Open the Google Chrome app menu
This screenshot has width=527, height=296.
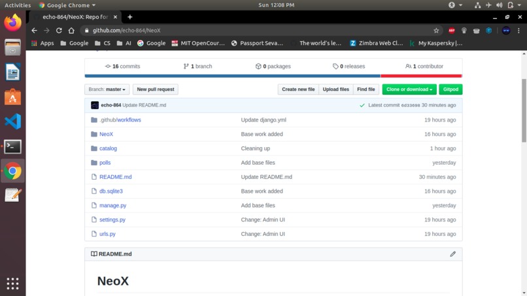click(67, 5)
